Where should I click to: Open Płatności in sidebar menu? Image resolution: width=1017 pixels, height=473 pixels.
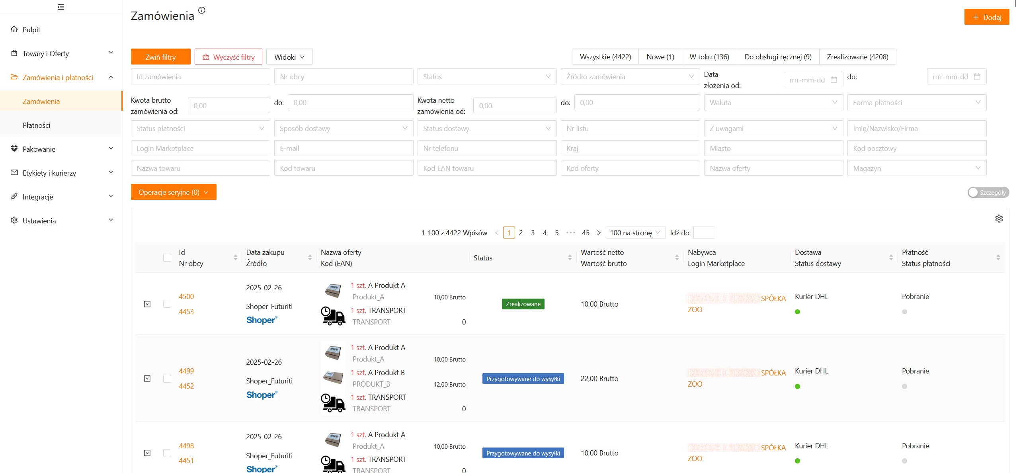pyautogui.click(x=36, y=125)
